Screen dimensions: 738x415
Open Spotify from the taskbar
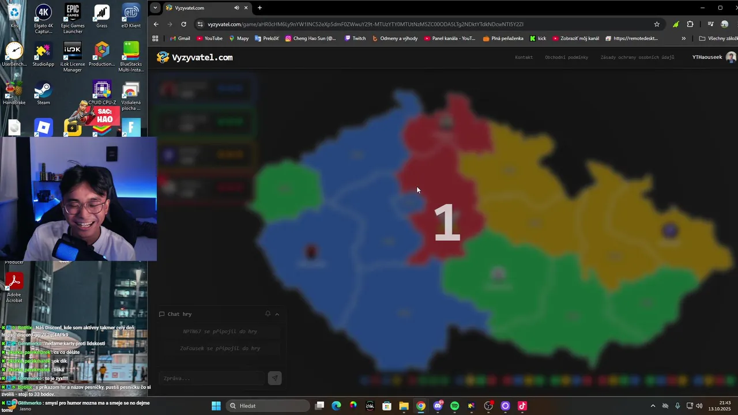(454, 406)
